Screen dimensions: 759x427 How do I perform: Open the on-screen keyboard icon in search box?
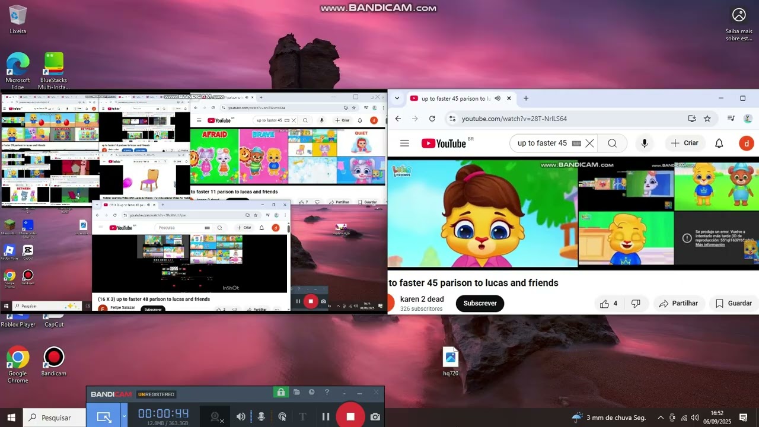tap(576, 143)
